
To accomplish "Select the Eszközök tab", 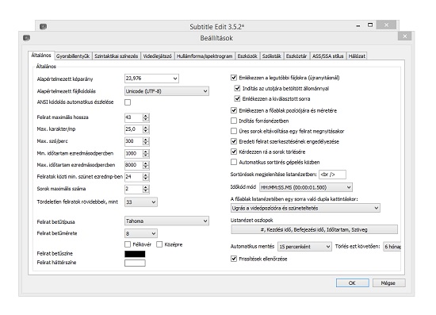I will [247, 56].
